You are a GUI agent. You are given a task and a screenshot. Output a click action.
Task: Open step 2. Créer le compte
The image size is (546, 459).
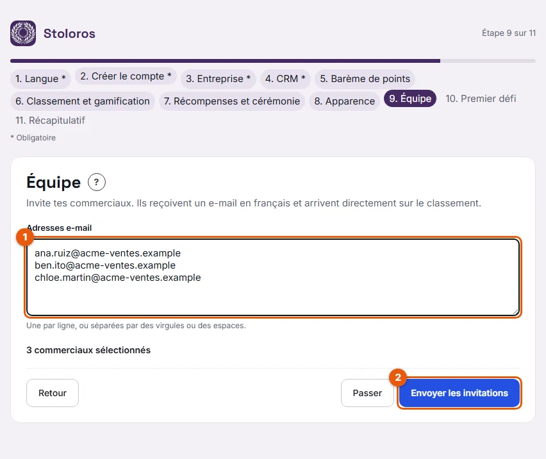click(x=126, y=76)
